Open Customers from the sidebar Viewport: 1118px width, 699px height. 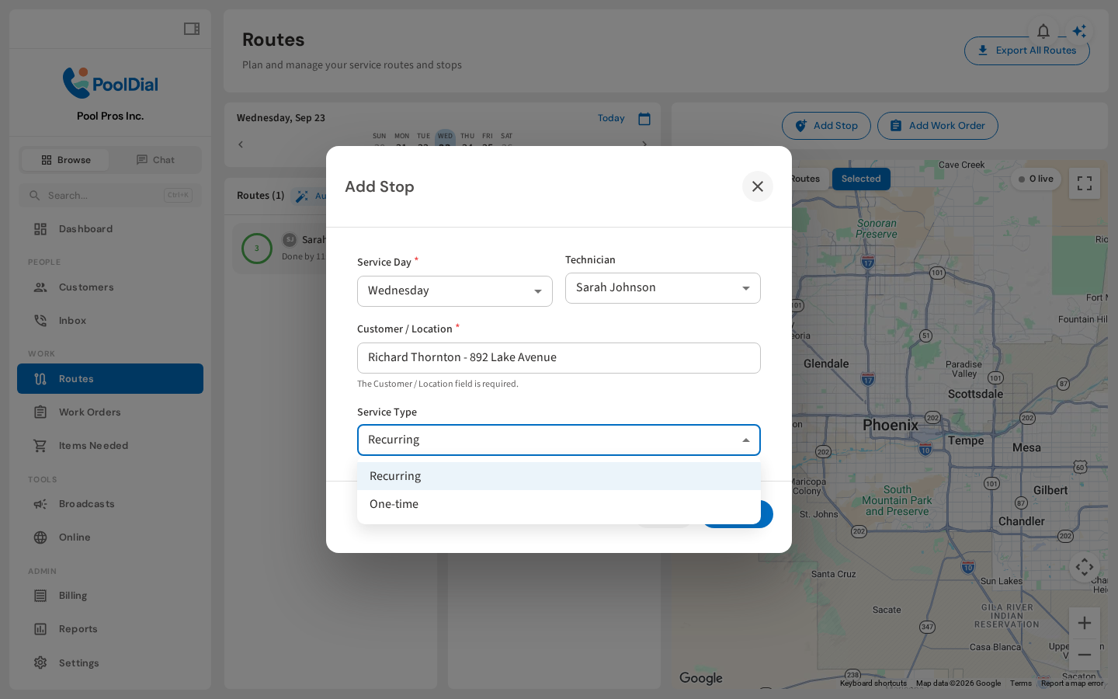pos(110,287)
